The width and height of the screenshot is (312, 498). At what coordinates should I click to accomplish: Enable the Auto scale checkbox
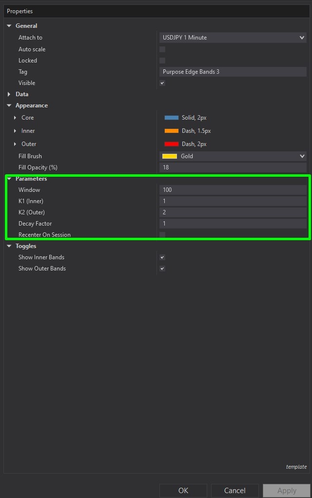click(162, 49)
